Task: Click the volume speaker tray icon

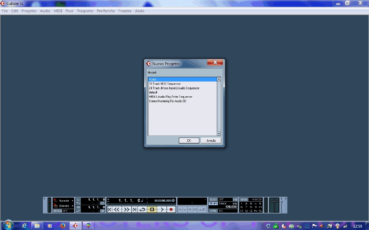Action: (322, 226)
